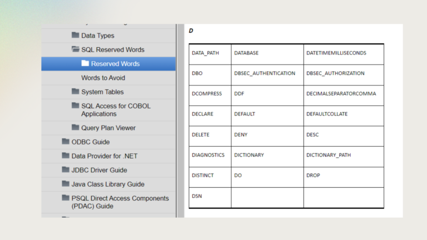Click the DICTIONARY_PATH table cell
The height and width of the screenshot is (240, 427).
329,155
